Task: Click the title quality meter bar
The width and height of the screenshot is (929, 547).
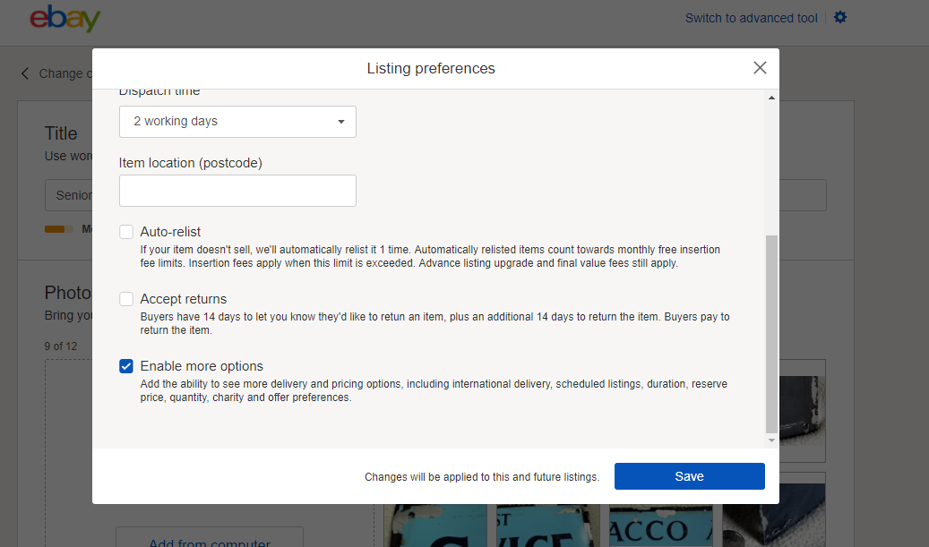Action: [60, 228]
